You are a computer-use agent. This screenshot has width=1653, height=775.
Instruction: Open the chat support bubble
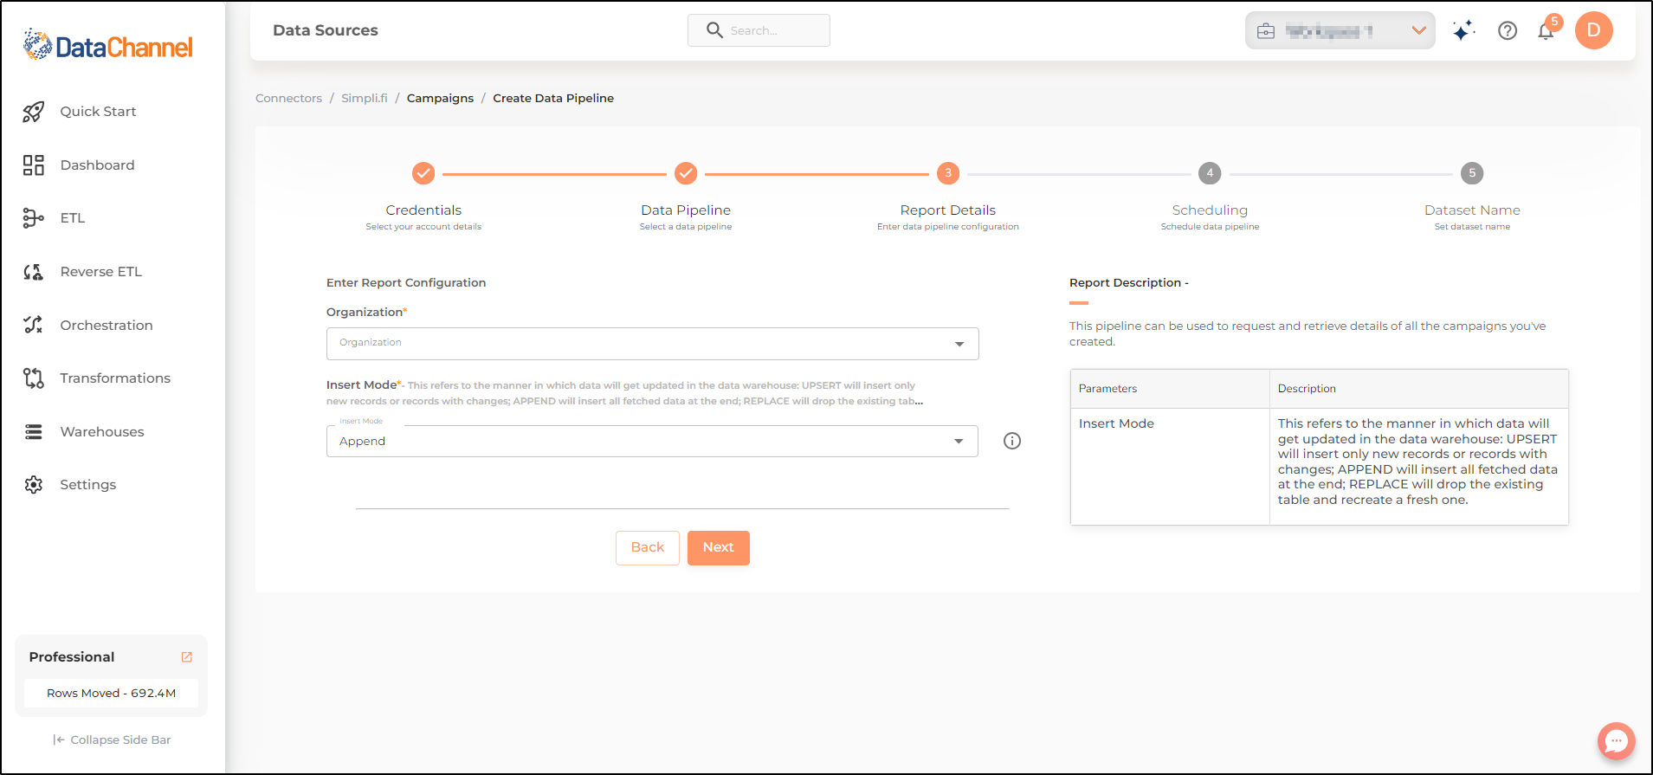point(1616,741)
